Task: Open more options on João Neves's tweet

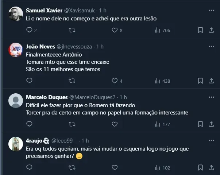Action: tap(211, 47)
